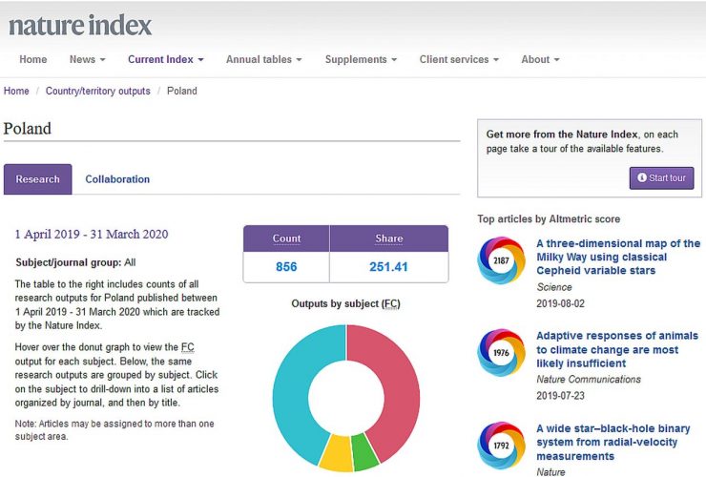Open the Altmetric donut badge scoring 2187
Viewport: 706px width, 477px height.
click(x=501, y=260)
